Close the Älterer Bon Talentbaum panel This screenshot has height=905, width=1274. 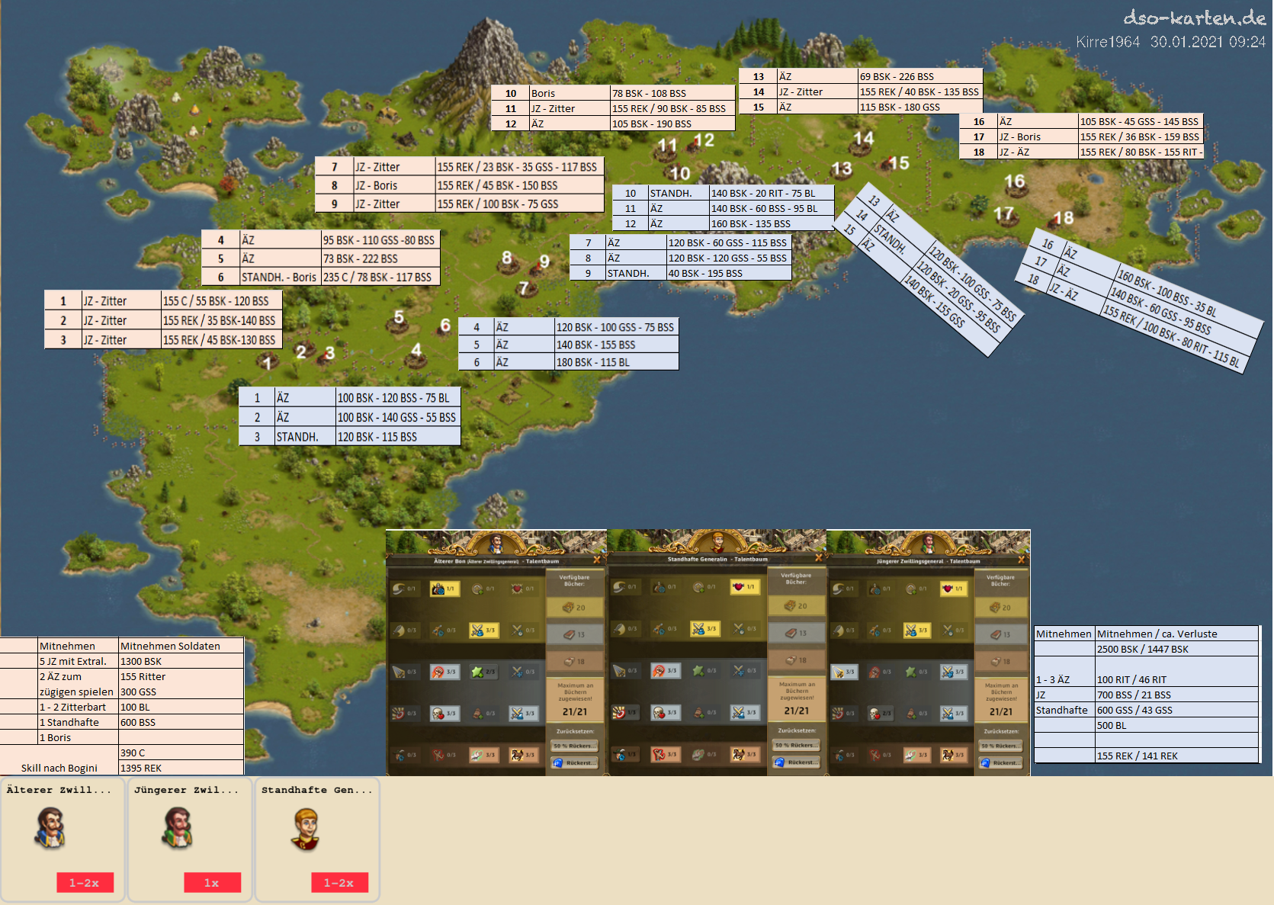point(596,560)
